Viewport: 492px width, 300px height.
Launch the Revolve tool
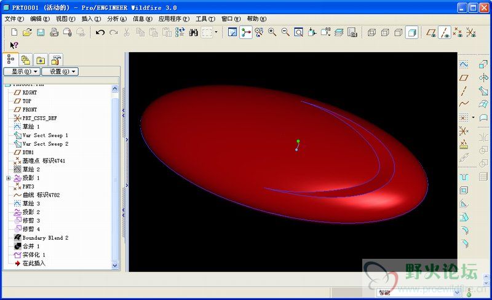pos(483,77)
